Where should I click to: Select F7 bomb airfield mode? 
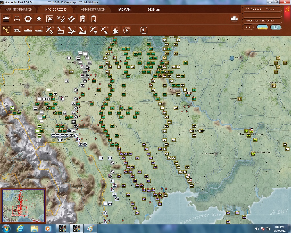pos(72,30)
